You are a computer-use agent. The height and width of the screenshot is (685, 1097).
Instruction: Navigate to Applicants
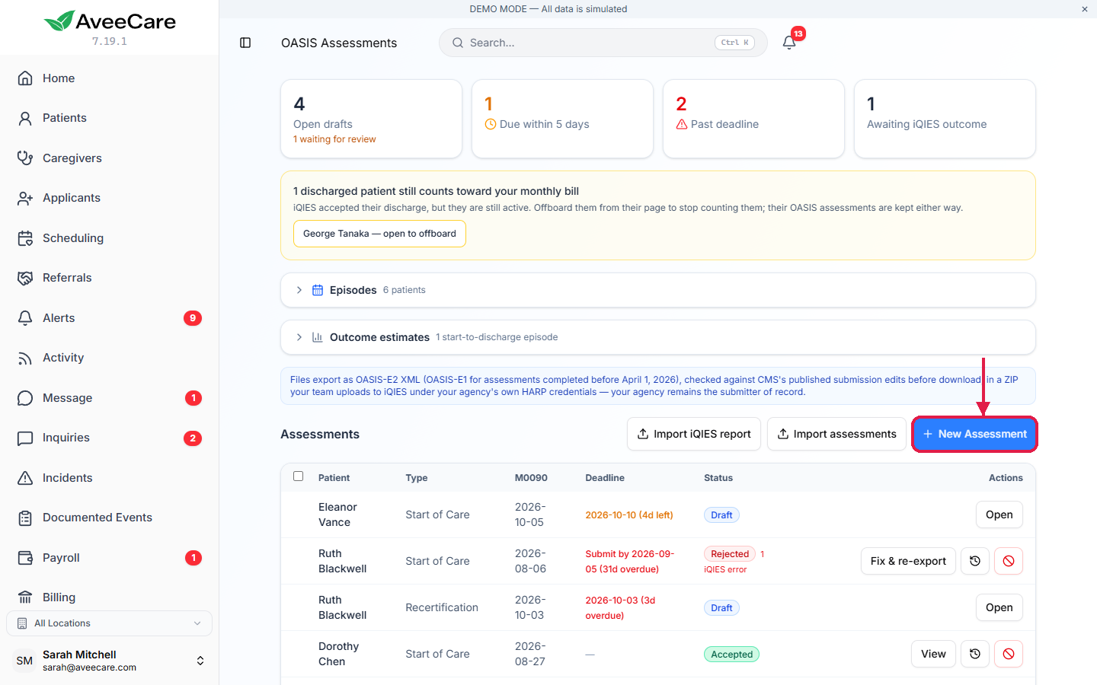click(110, 198)
